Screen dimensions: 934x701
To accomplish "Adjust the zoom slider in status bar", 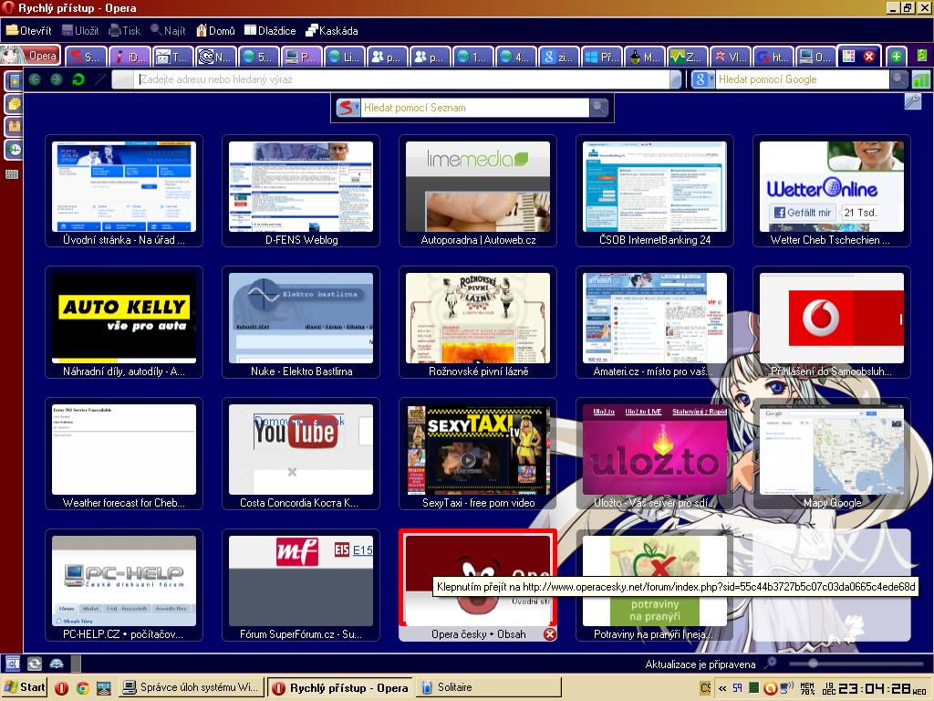I will [810, 664].
